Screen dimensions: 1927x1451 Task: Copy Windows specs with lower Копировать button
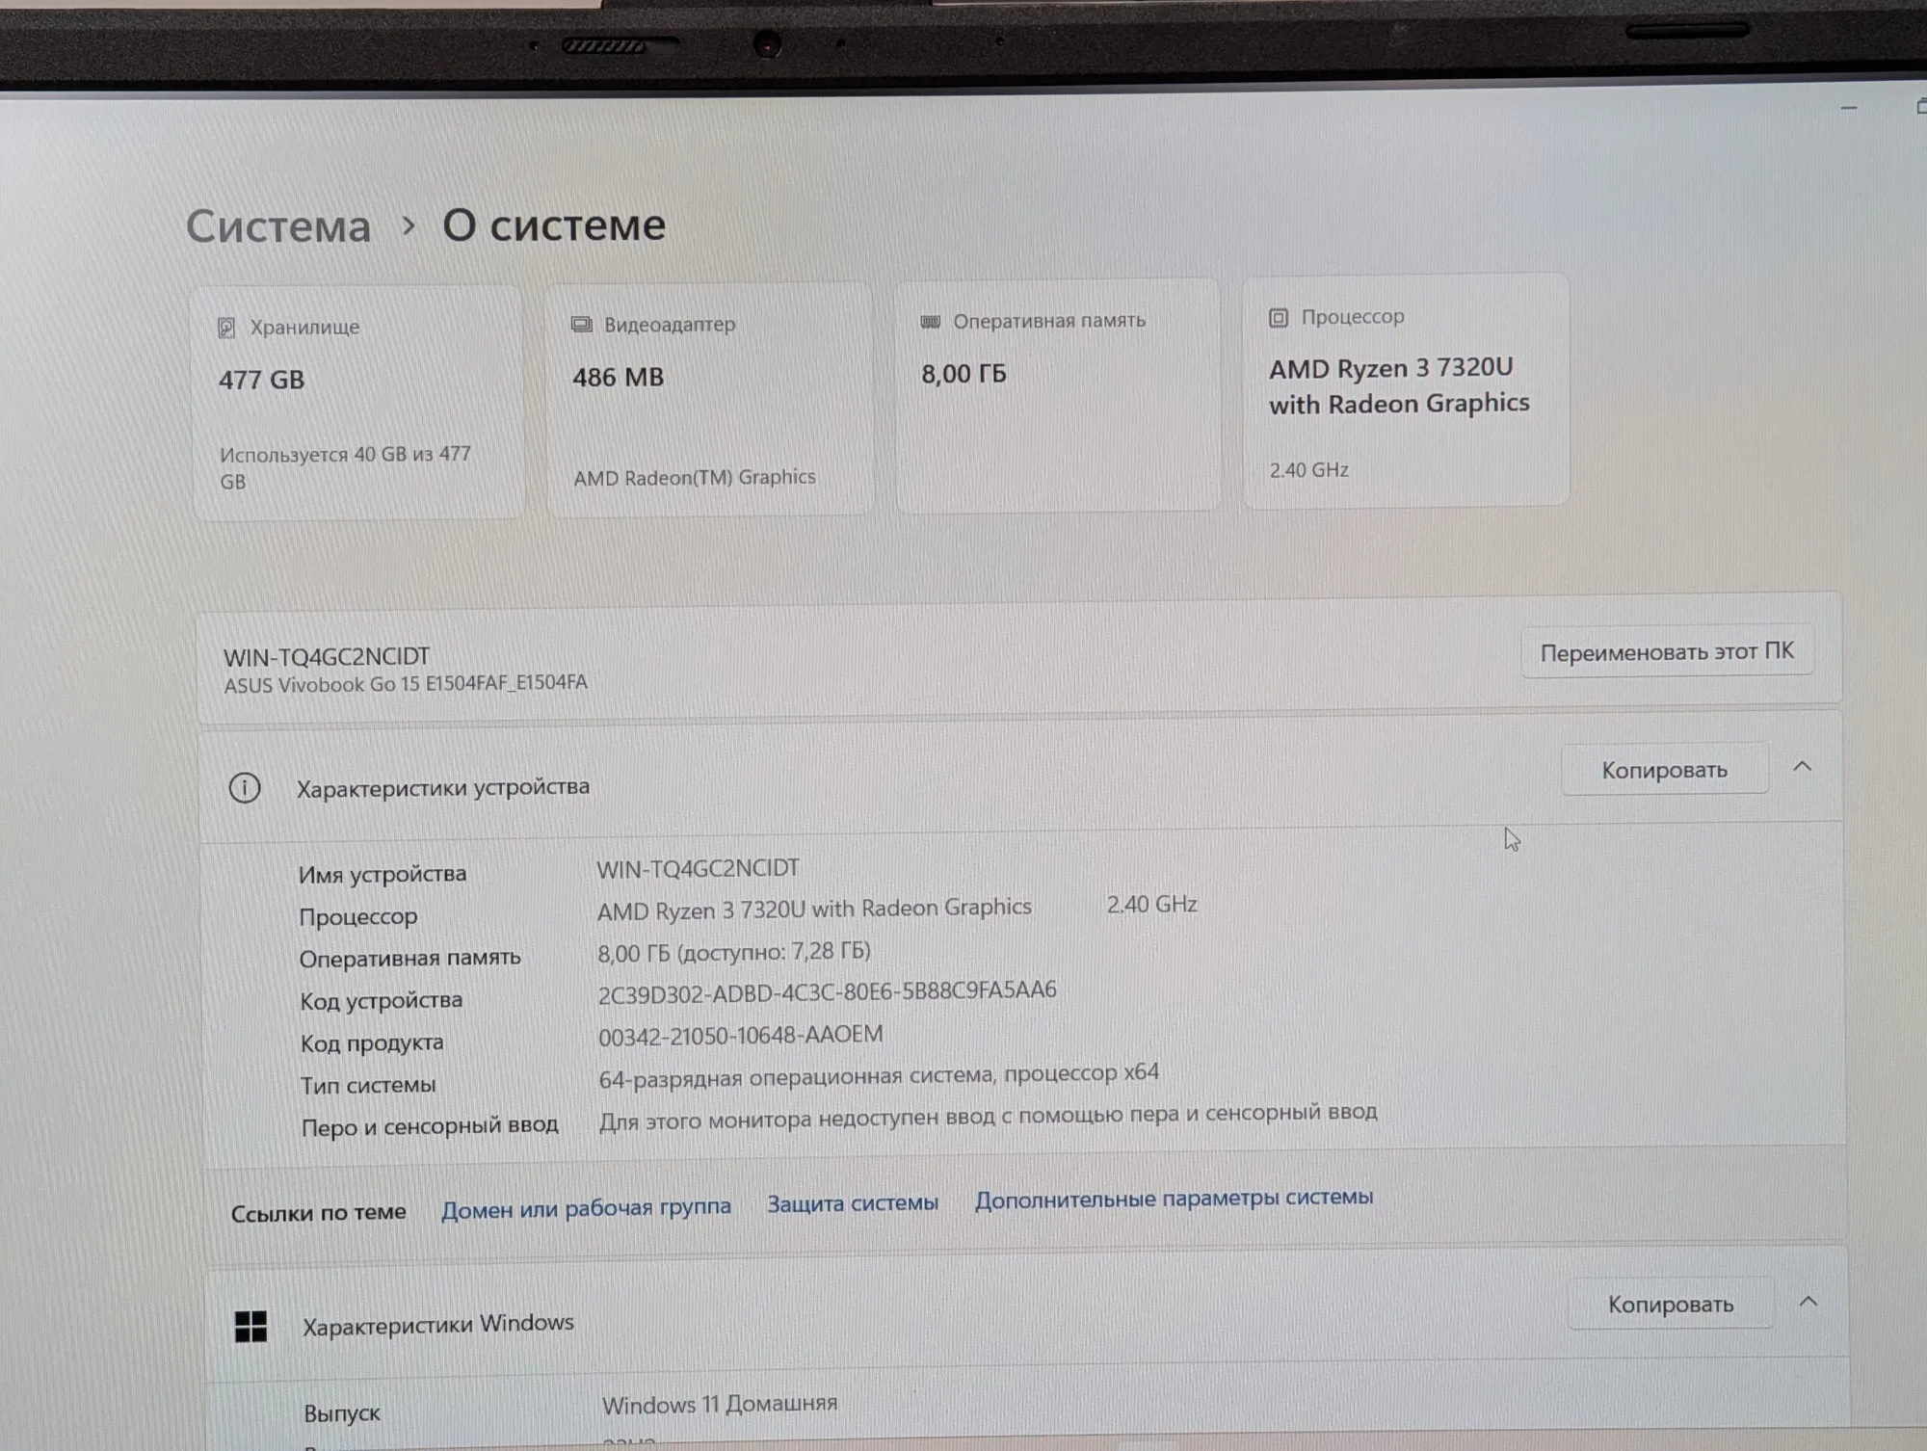point(1671,1305)
